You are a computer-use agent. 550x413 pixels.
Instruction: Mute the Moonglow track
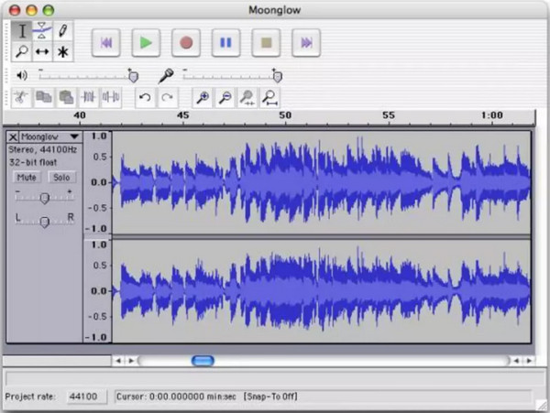tap(27, 177)
